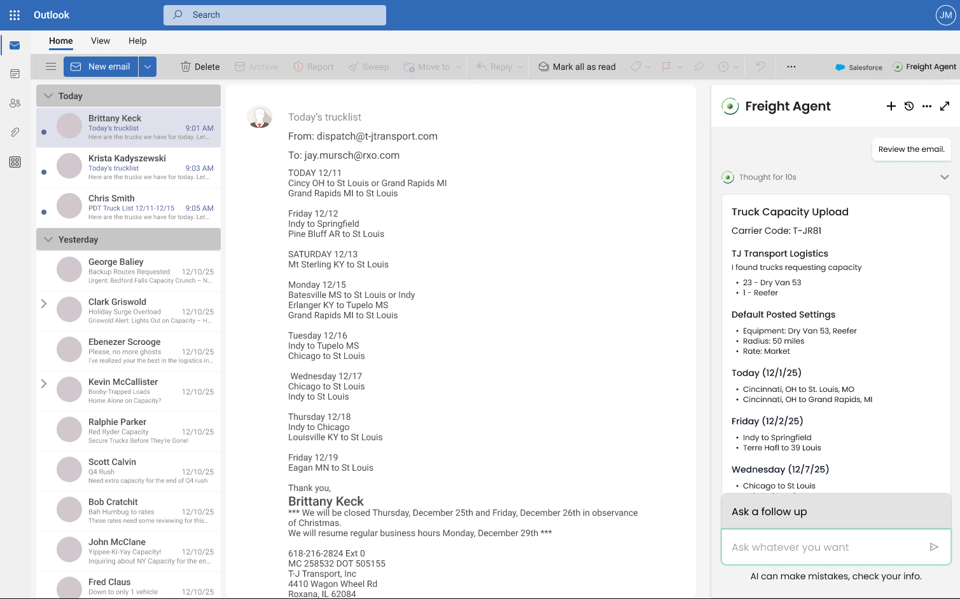Click the Undo arrow in toolbar
This screenshot has height=599, width=960.
tap(760, 67)
